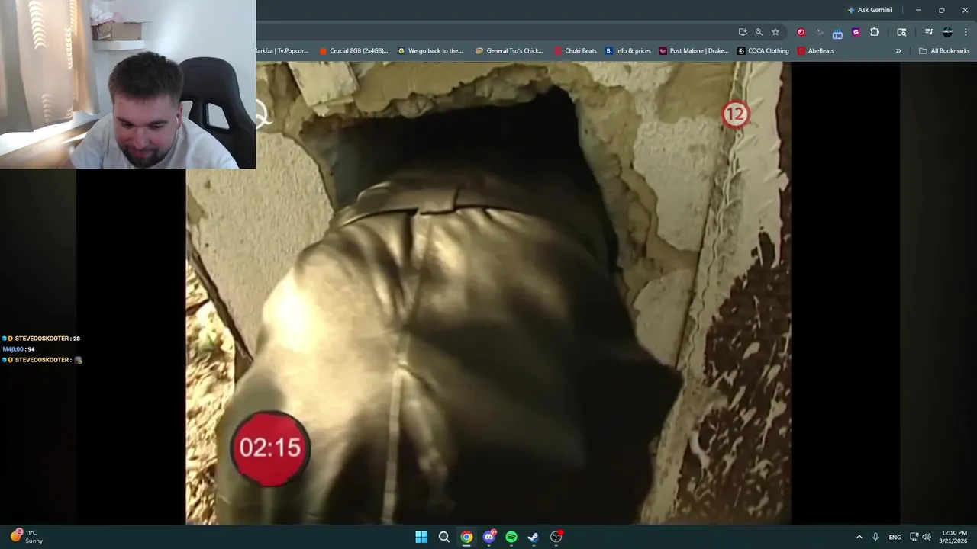Open the AbeBeats bookmark
This screenshot has height=549, width=977.
(x=816, y=51)
